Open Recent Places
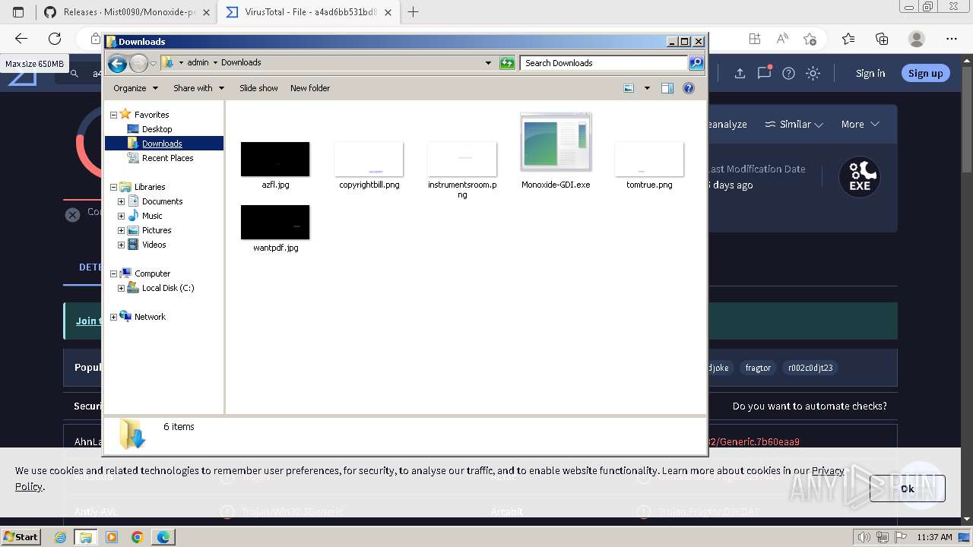973x547 pixels. (x=167, y=158)
